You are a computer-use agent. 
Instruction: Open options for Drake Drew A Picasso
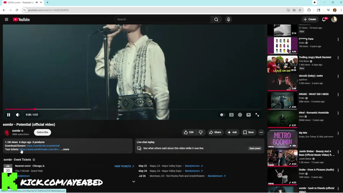(338, 170)
